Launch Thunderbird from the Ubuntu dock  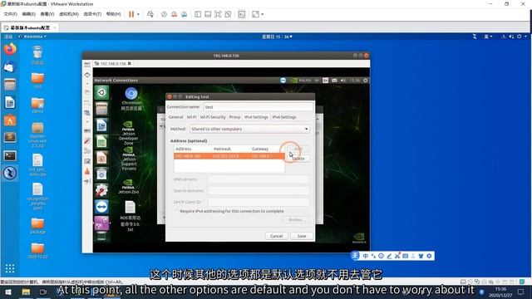click(10, 66)
